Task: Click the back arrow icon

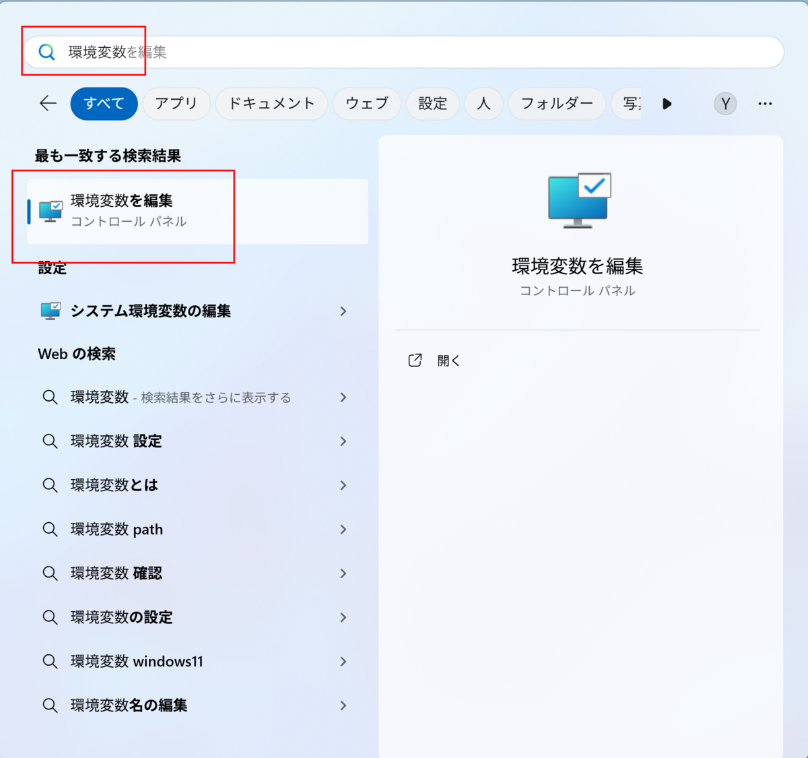Action: point(48,103)
